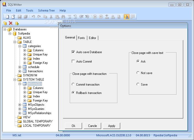Choose the Not save radio option
This screenshot has height=140, width=194.
[138, 73]
